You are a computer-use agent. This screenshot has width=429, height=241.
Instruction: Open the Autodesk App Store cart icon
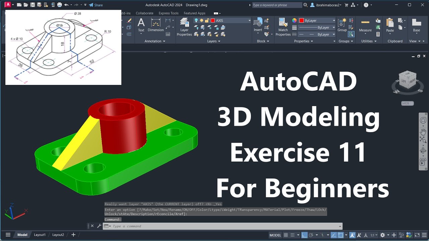point(347,5)
